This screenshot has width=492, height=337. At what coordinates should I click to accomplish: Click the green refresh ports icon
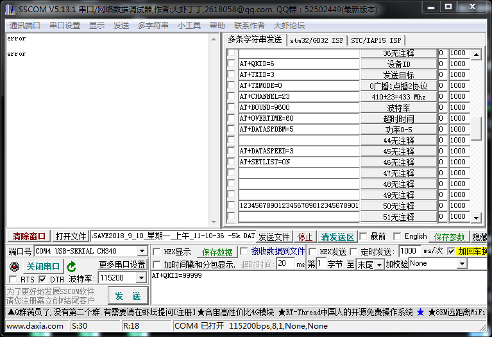pyautogui.click(x=72, y=266)
